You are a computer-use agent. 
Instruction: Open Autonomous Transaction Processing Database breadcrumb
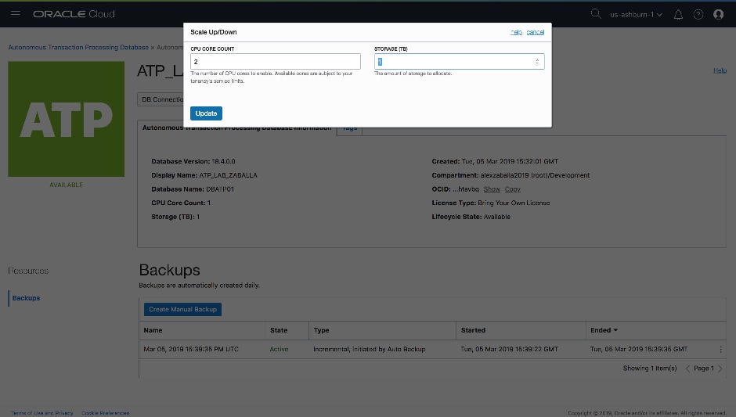78,48
